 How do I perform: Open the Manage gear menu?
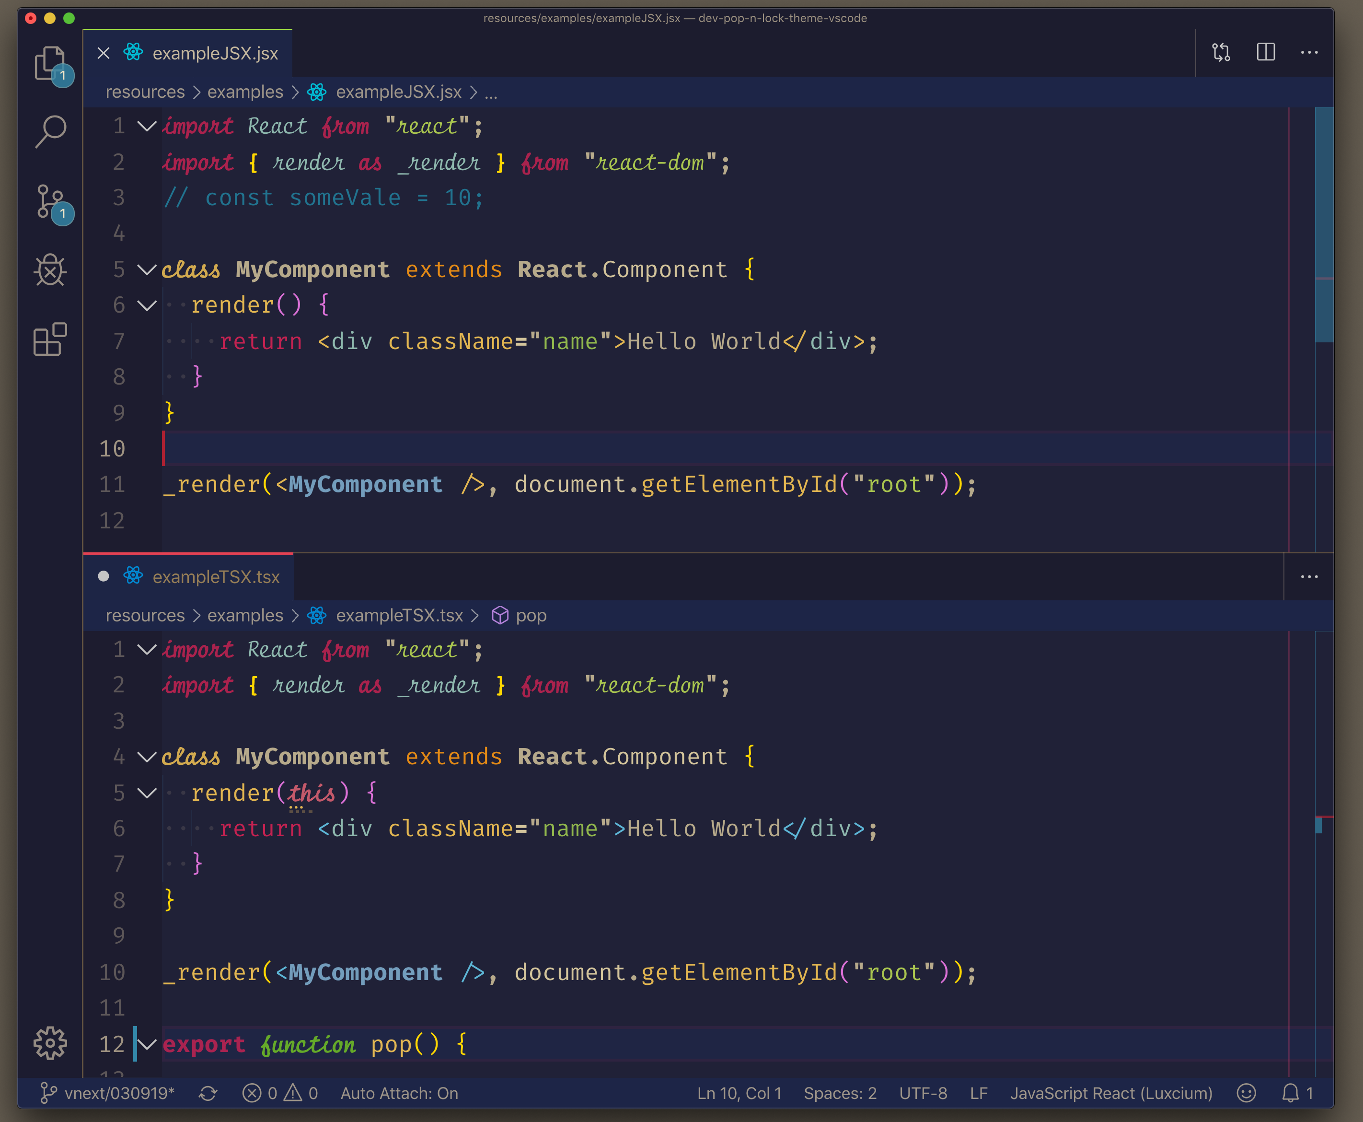50,1042
